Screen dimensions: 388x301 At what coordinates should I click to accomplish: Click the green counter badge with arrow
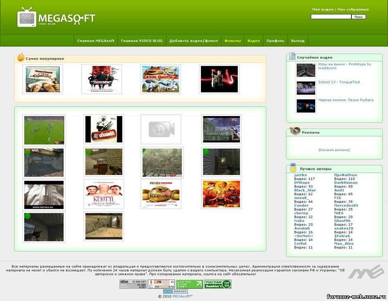coord(190,284)
